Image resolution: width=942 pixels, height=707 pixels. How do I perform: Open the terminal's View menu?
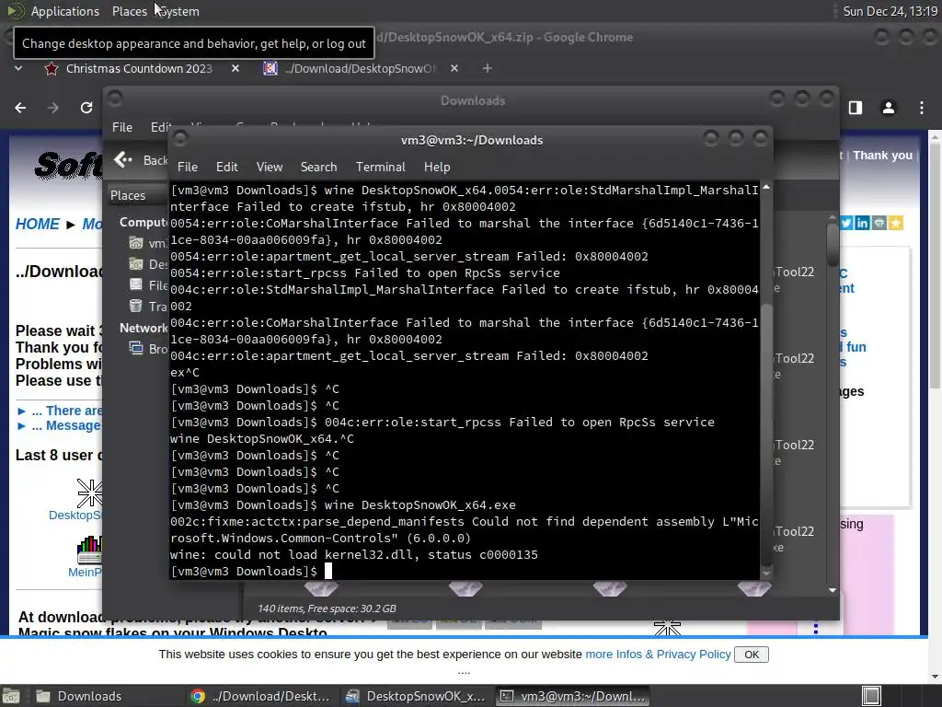270,168
